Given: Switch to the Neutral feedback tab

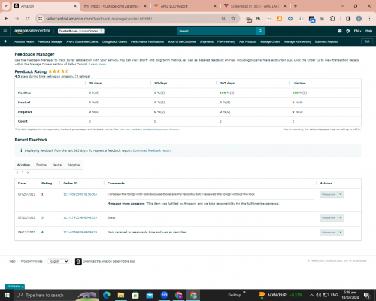Looking at the screenshot, I should coord(57,165).
